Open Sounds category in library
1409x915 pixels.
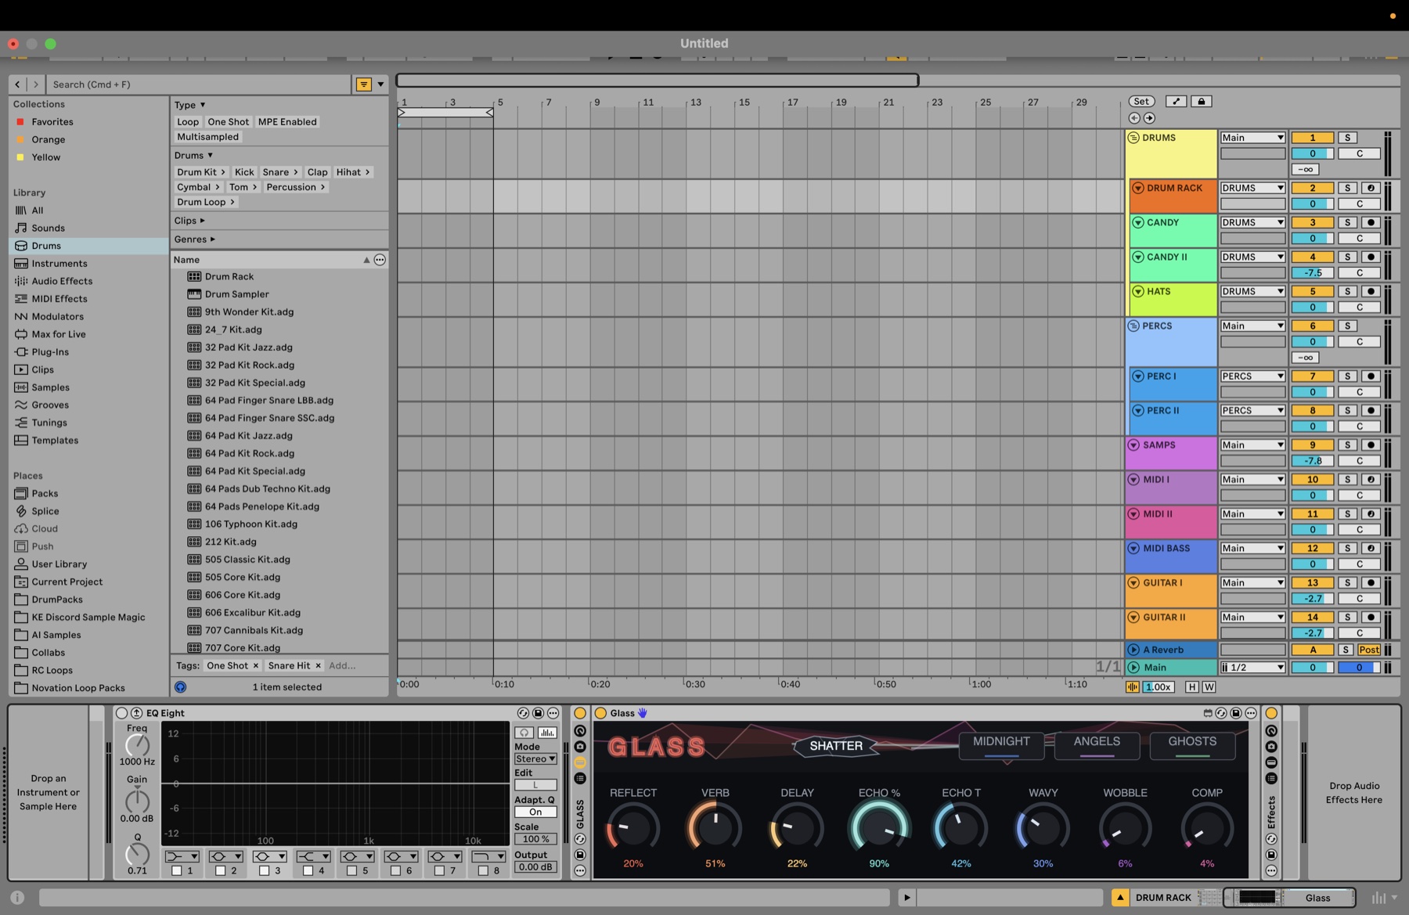click(x=48, y=228)
